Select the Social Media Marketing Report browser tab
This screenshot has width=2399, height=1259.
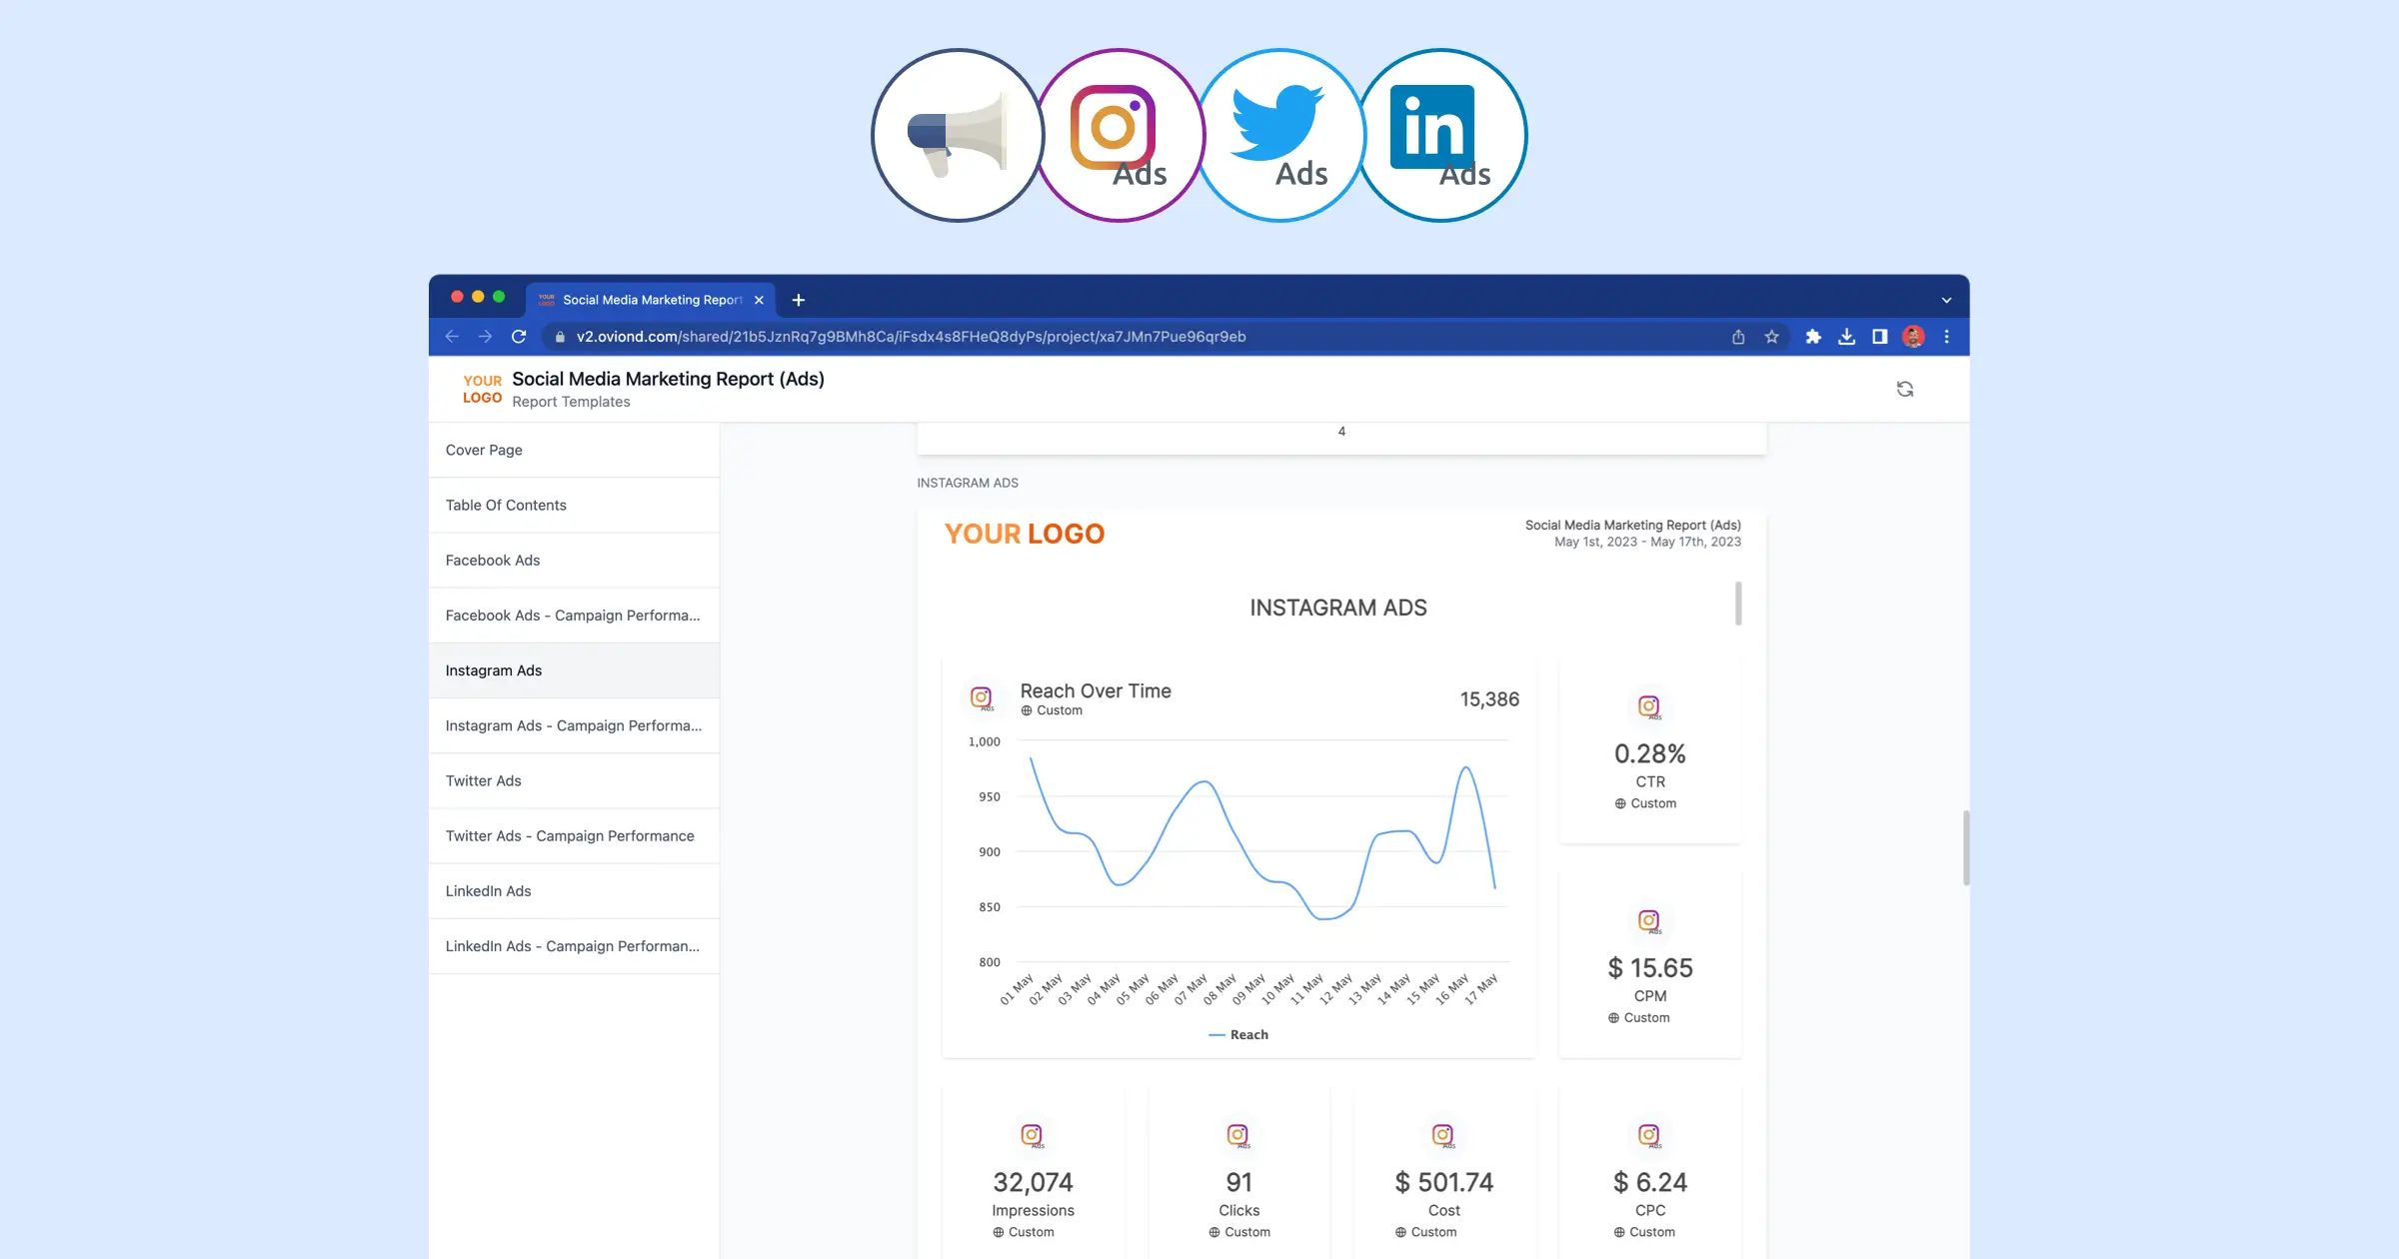pyautogui.click(x=651, y=300)
